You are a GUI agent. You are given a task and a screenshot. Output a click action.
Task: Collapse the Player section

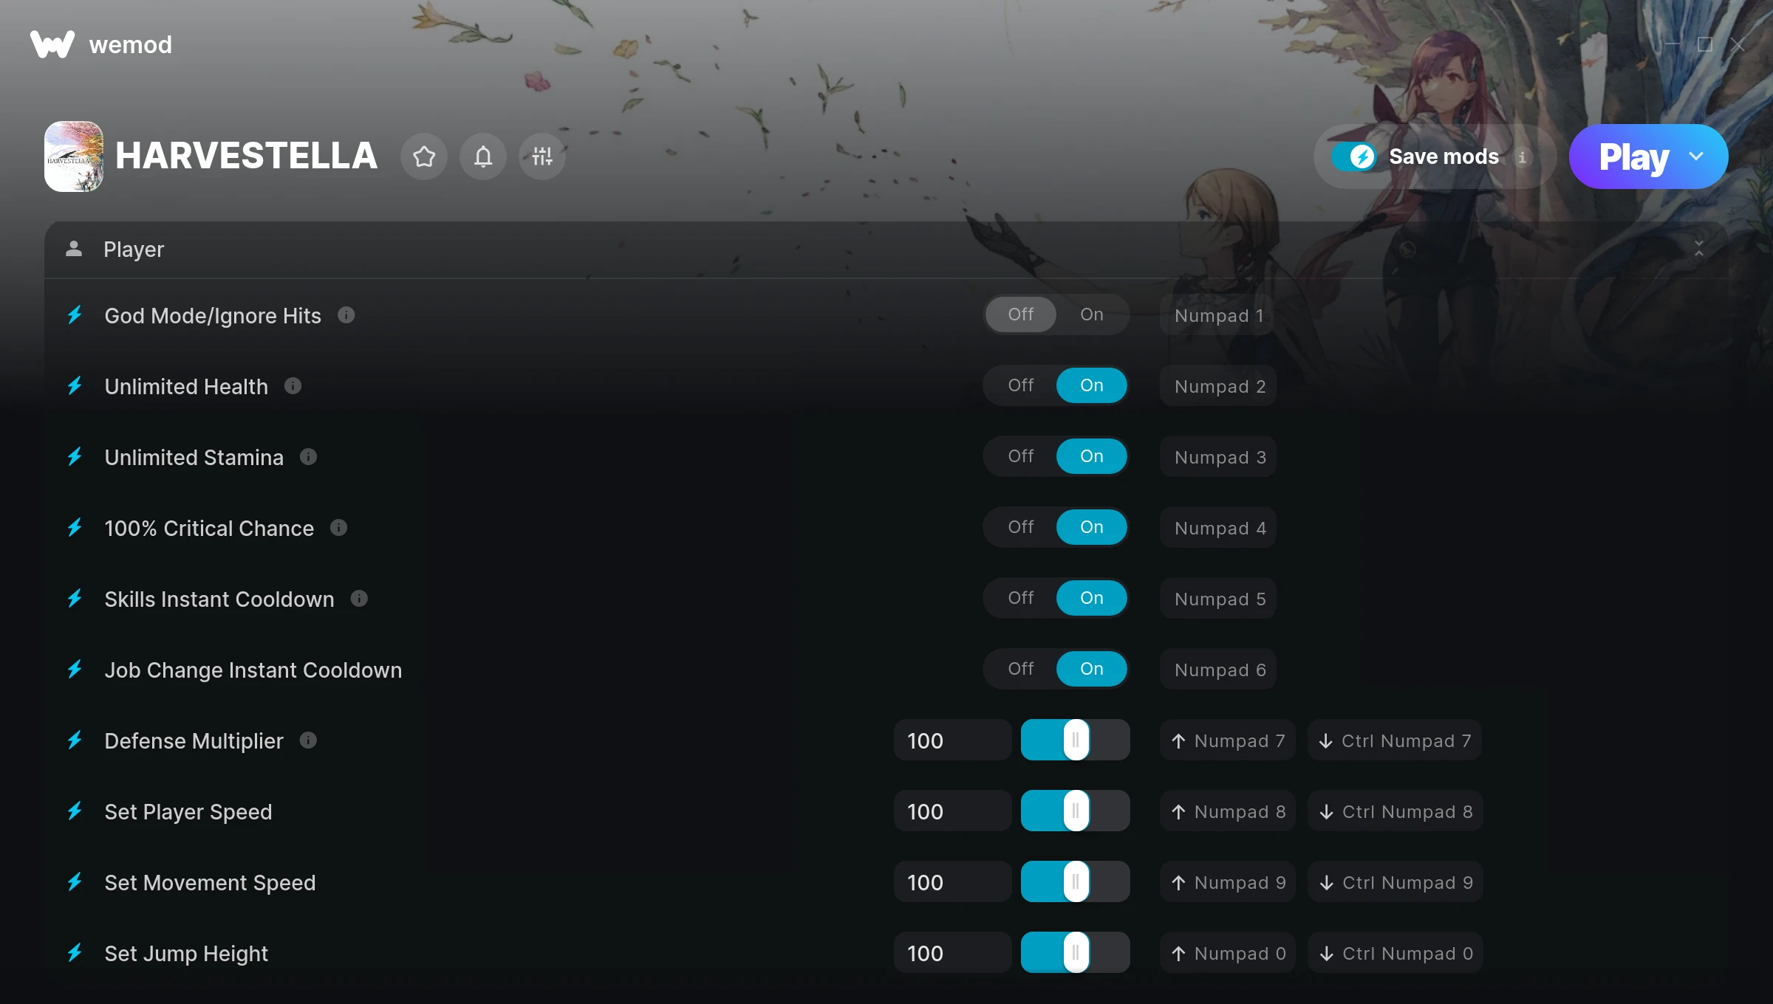[1699, 249]
